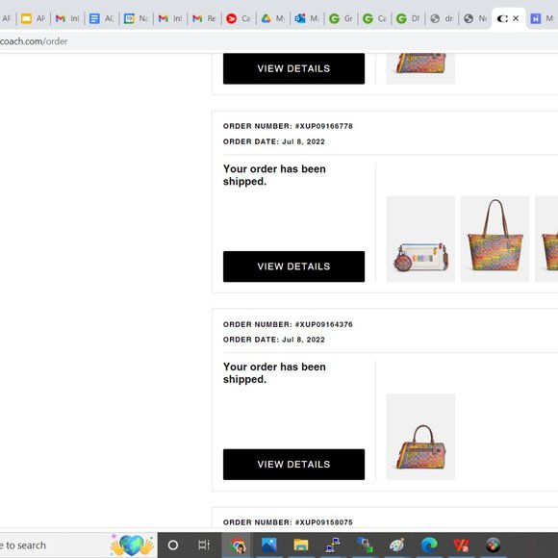
Task: Switch to the green G tab labeled Di
Action: pyautogui.click(x=408, y=18)
